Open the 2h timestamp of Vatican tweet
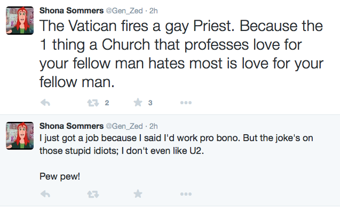 click(x=153, y=11)
